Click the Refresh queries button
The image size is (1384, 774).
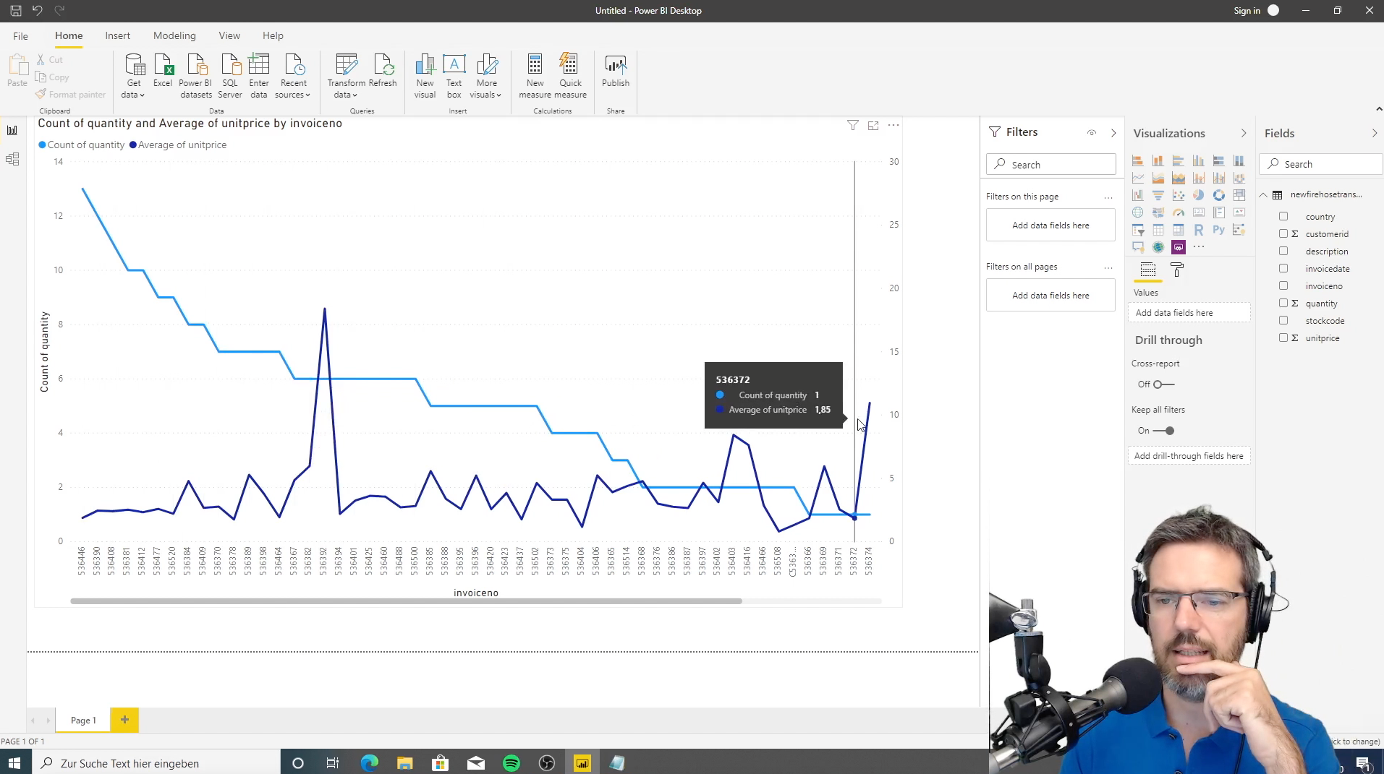click(383, 71)
